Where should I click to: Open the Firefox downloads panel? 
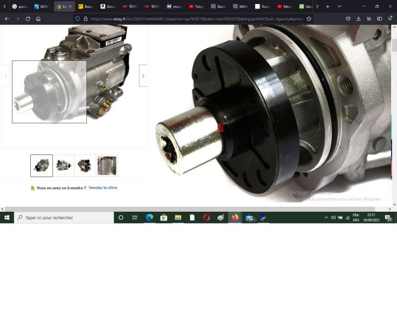358,19
